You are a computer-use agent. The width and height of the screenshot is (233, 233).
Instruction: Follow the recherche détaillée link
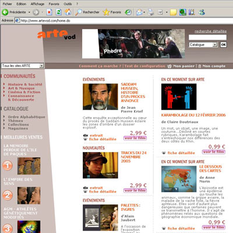[x=211, y=31]
